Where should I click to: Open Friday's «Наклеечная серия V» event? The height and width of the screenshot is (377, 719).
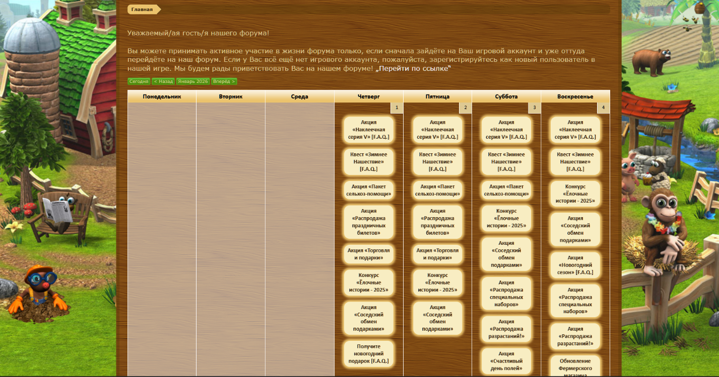[437, 130]
